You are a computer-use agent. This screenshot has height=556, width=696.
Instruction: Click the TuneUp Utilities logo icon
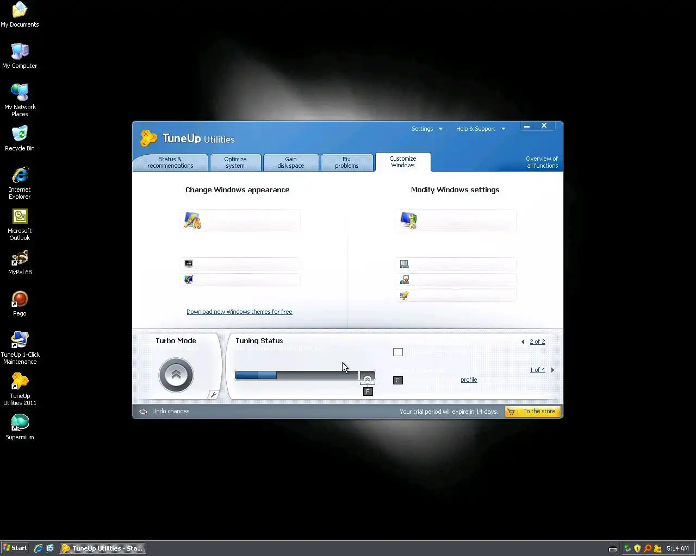[x=148, y=138]
